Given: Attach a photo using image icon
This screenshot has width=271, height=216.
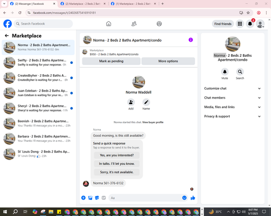Looking at the screenshot, I should coord(90,198).
